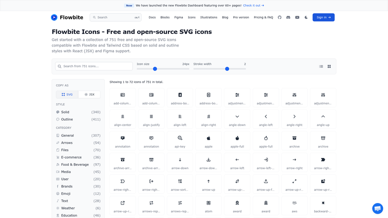This screenshot has width=388, height=218.
Task: Filter by Media category
Action: coord(78,172)
